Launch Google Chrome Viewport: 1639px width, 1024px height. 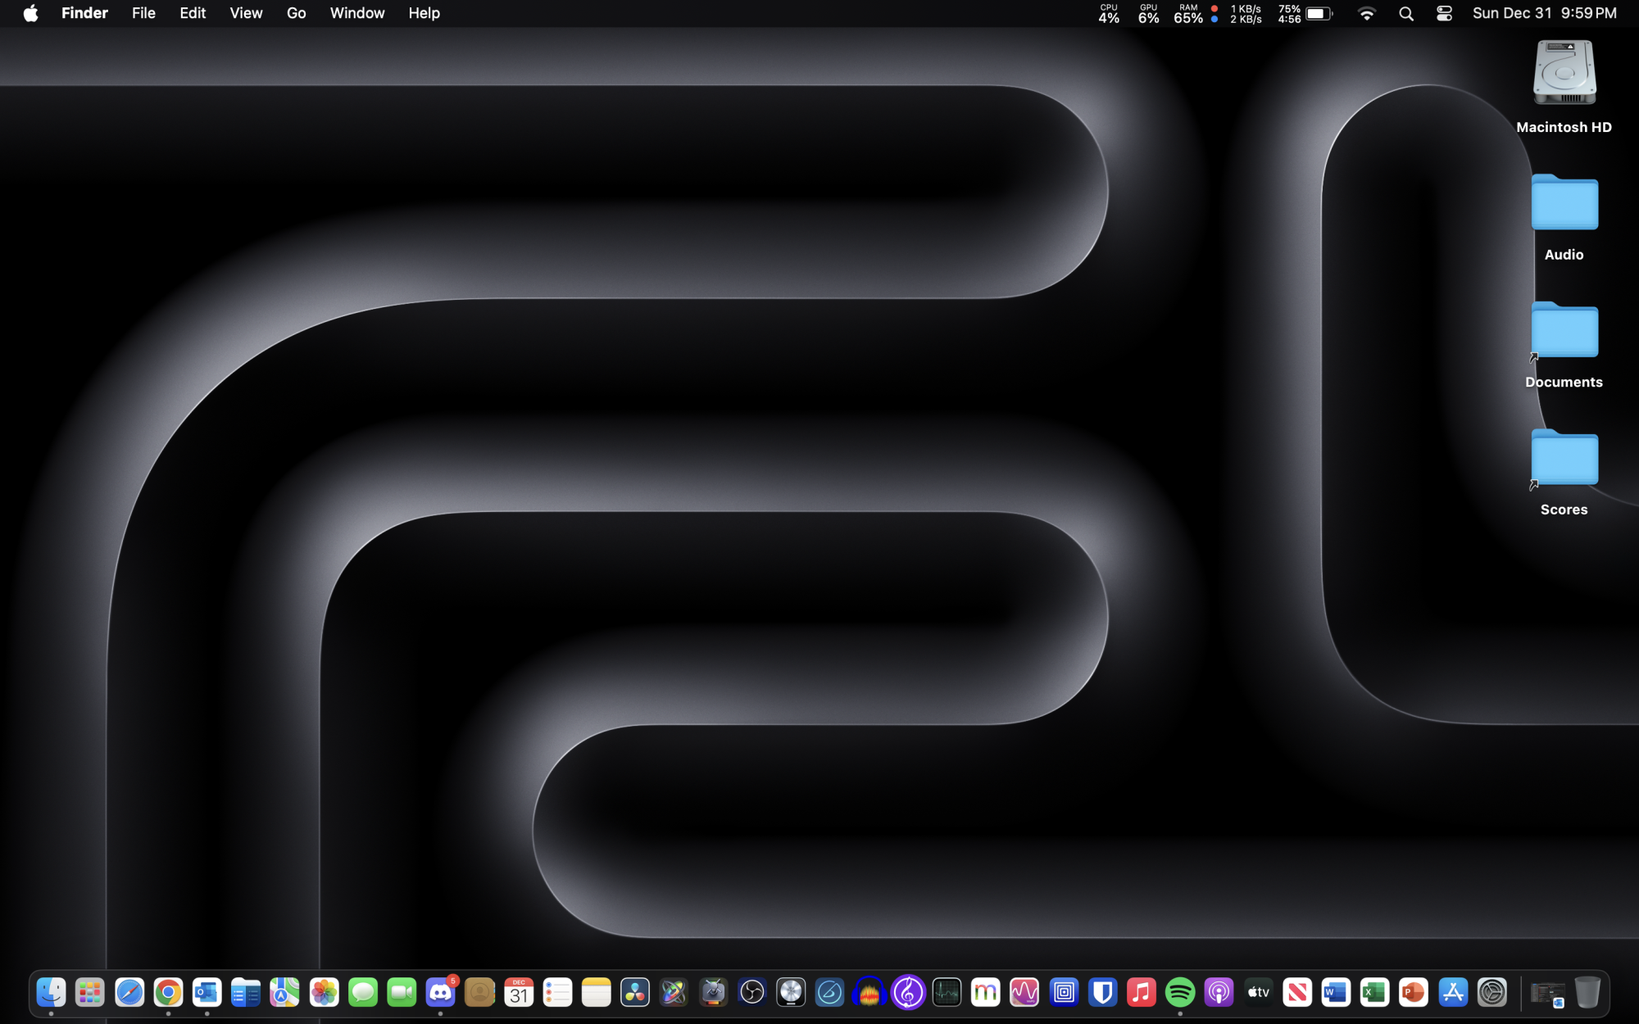click(x=168, y=993)
